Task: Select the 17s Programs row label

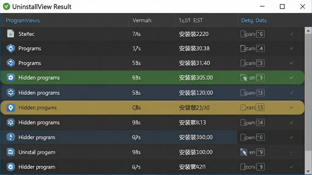Action: point(30,48)
